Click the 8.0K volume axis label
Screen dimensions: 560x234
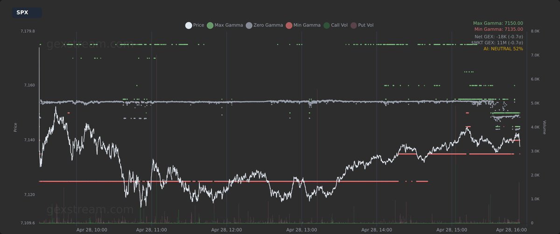535,31
